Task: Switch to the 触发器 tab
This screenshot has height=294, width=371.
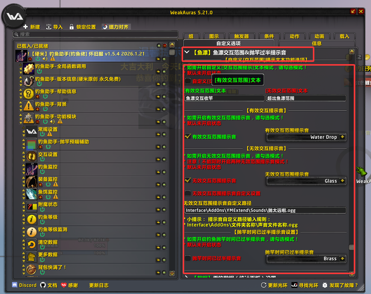Action: point(242,36)
